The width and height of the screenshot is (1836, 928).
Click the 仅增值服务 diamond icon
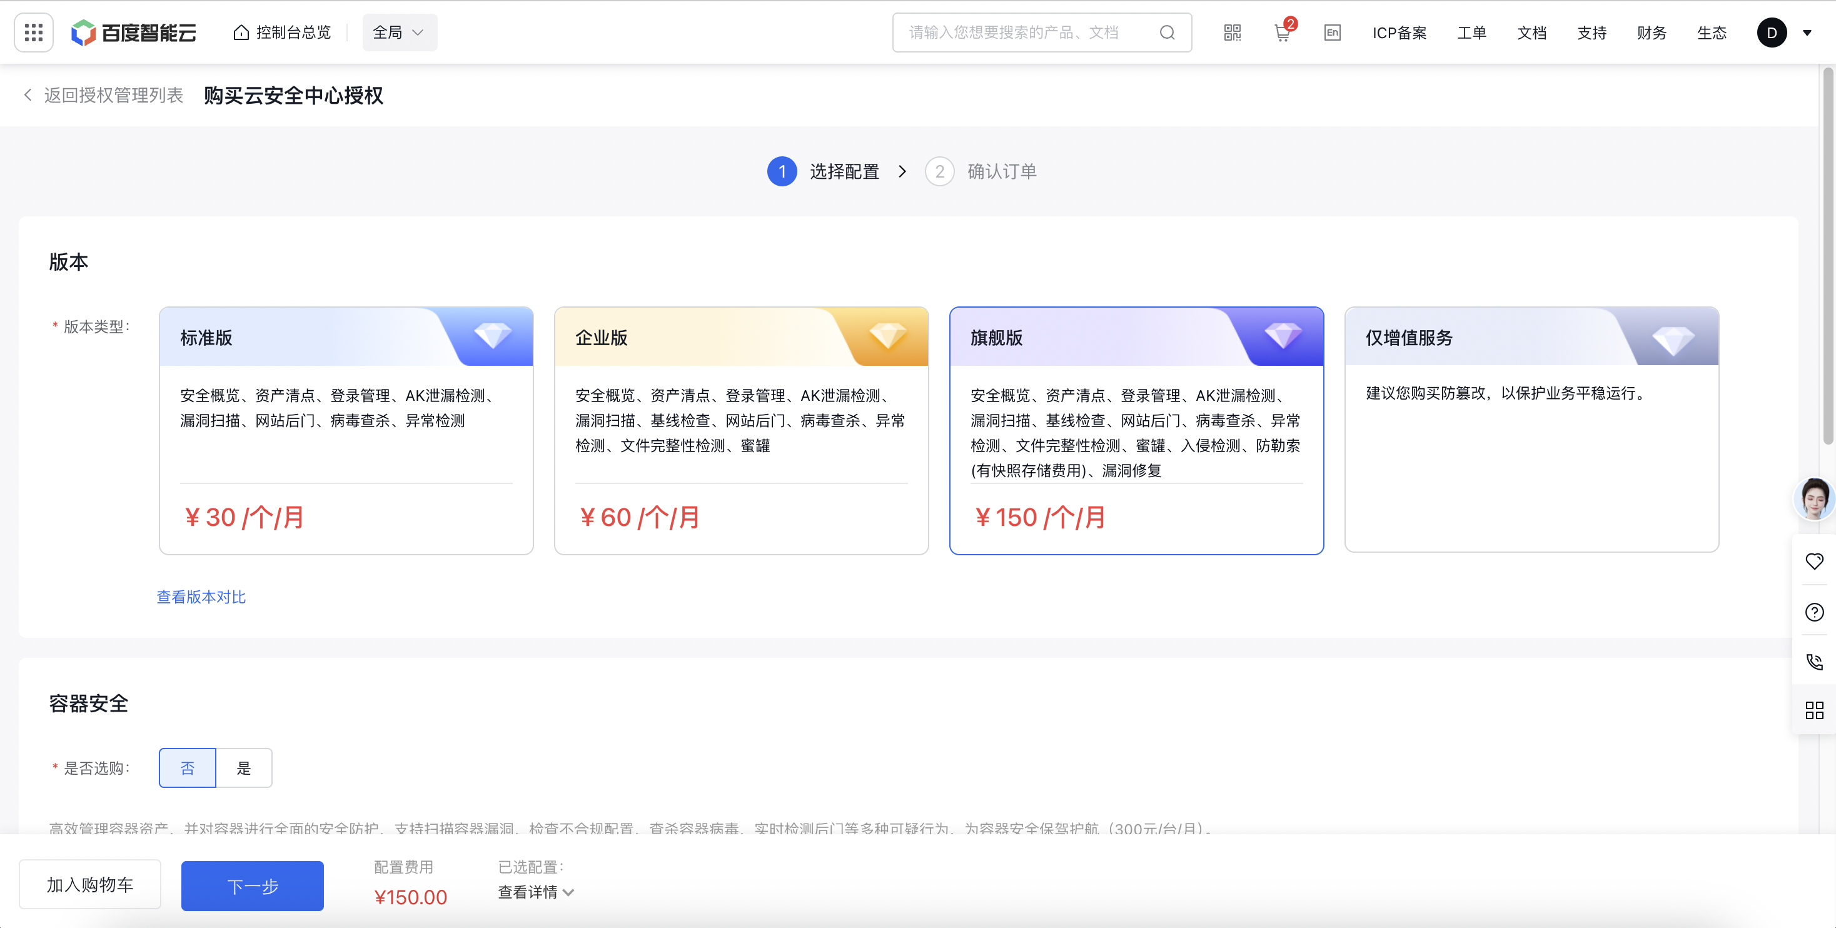pos(1673,340)
